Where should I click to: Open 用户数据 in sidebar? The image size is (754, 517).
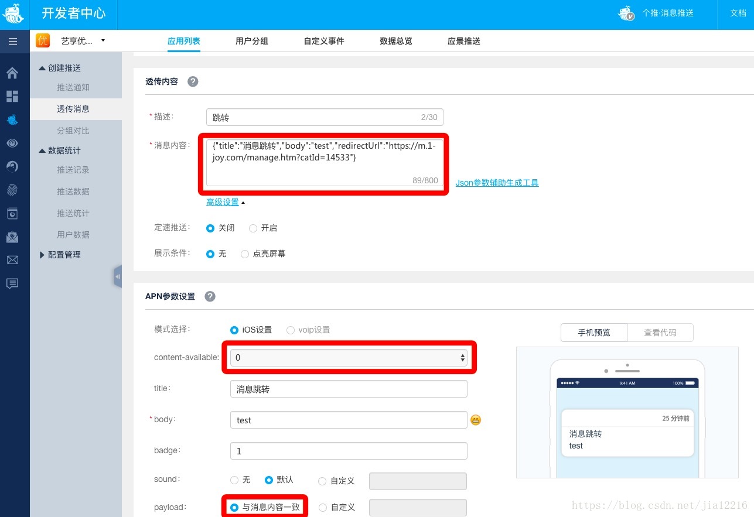73,235
